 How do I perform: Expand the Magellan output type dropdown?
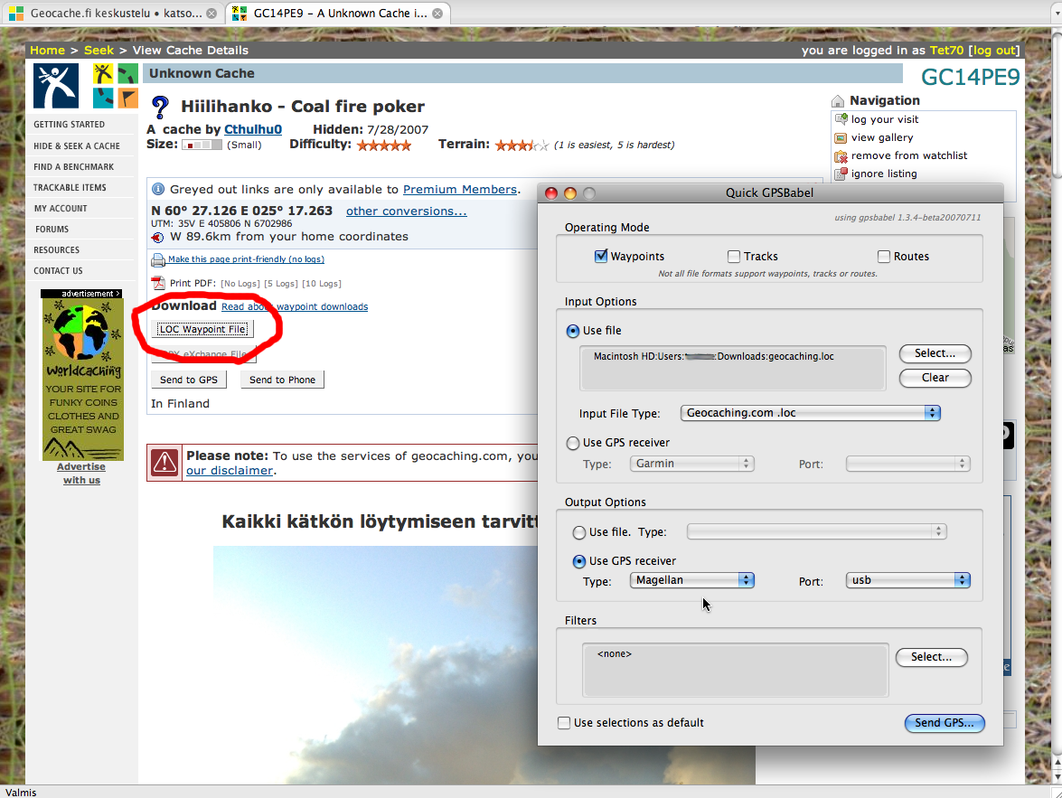click(692, 580)
